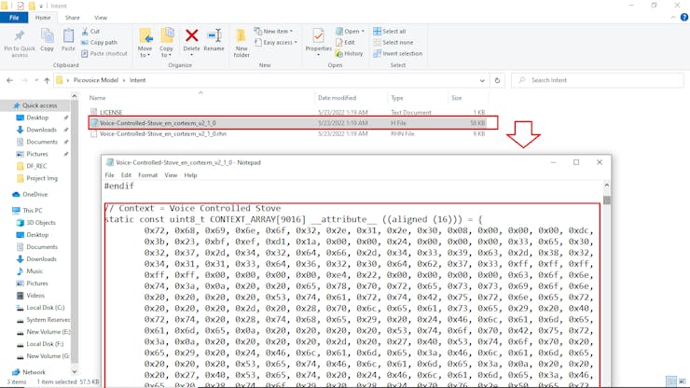690x388 pixels.
Task: Switch to the View ribbon tab
Action: (101, 17)
